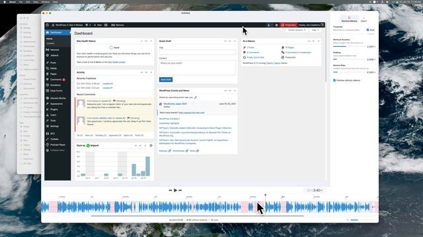423x237 pixels.
Task: Click the fast-forward button right of play
Action: (x=180, y=190)
